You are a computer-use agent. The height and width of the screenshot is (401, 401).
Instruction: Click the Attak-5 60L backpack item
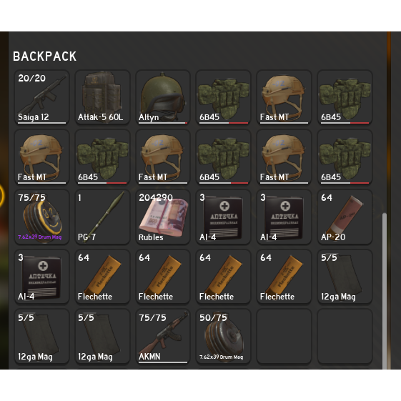(x=102, y=97)
